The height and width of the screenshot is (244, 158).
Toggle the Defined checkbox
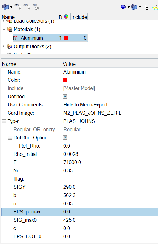pos(65,96)
